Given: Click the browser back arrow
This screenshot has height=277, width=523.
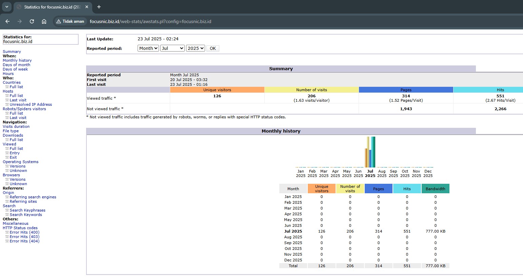Looking at the screenshot, I should click(7, 21).
